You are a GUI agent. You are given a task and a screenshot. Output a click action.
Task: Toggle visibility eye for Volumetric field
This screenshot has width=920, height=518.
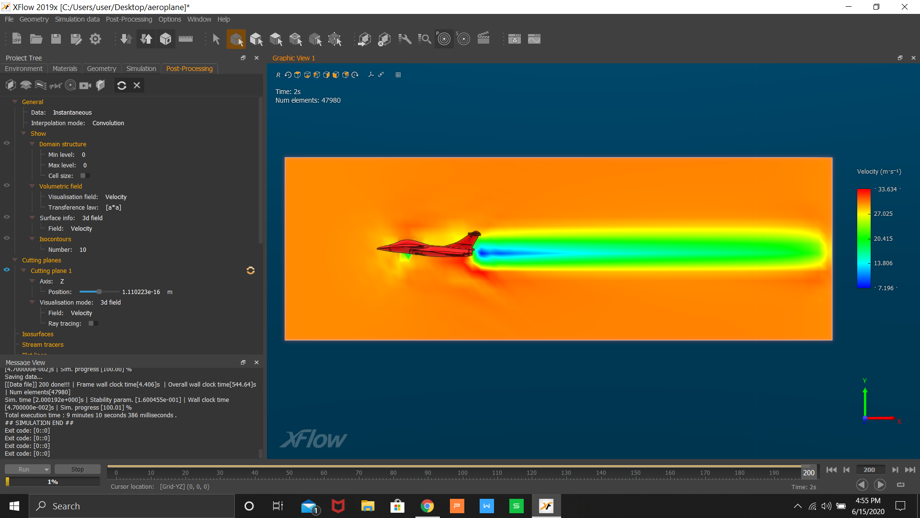pyautogui.click(x=7, y=185)
